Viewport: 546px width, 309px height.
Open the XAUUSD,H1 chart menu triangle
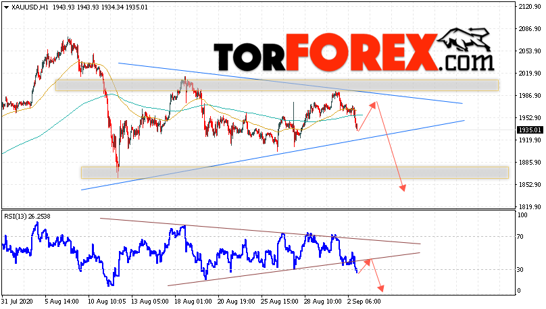point(6,7)
